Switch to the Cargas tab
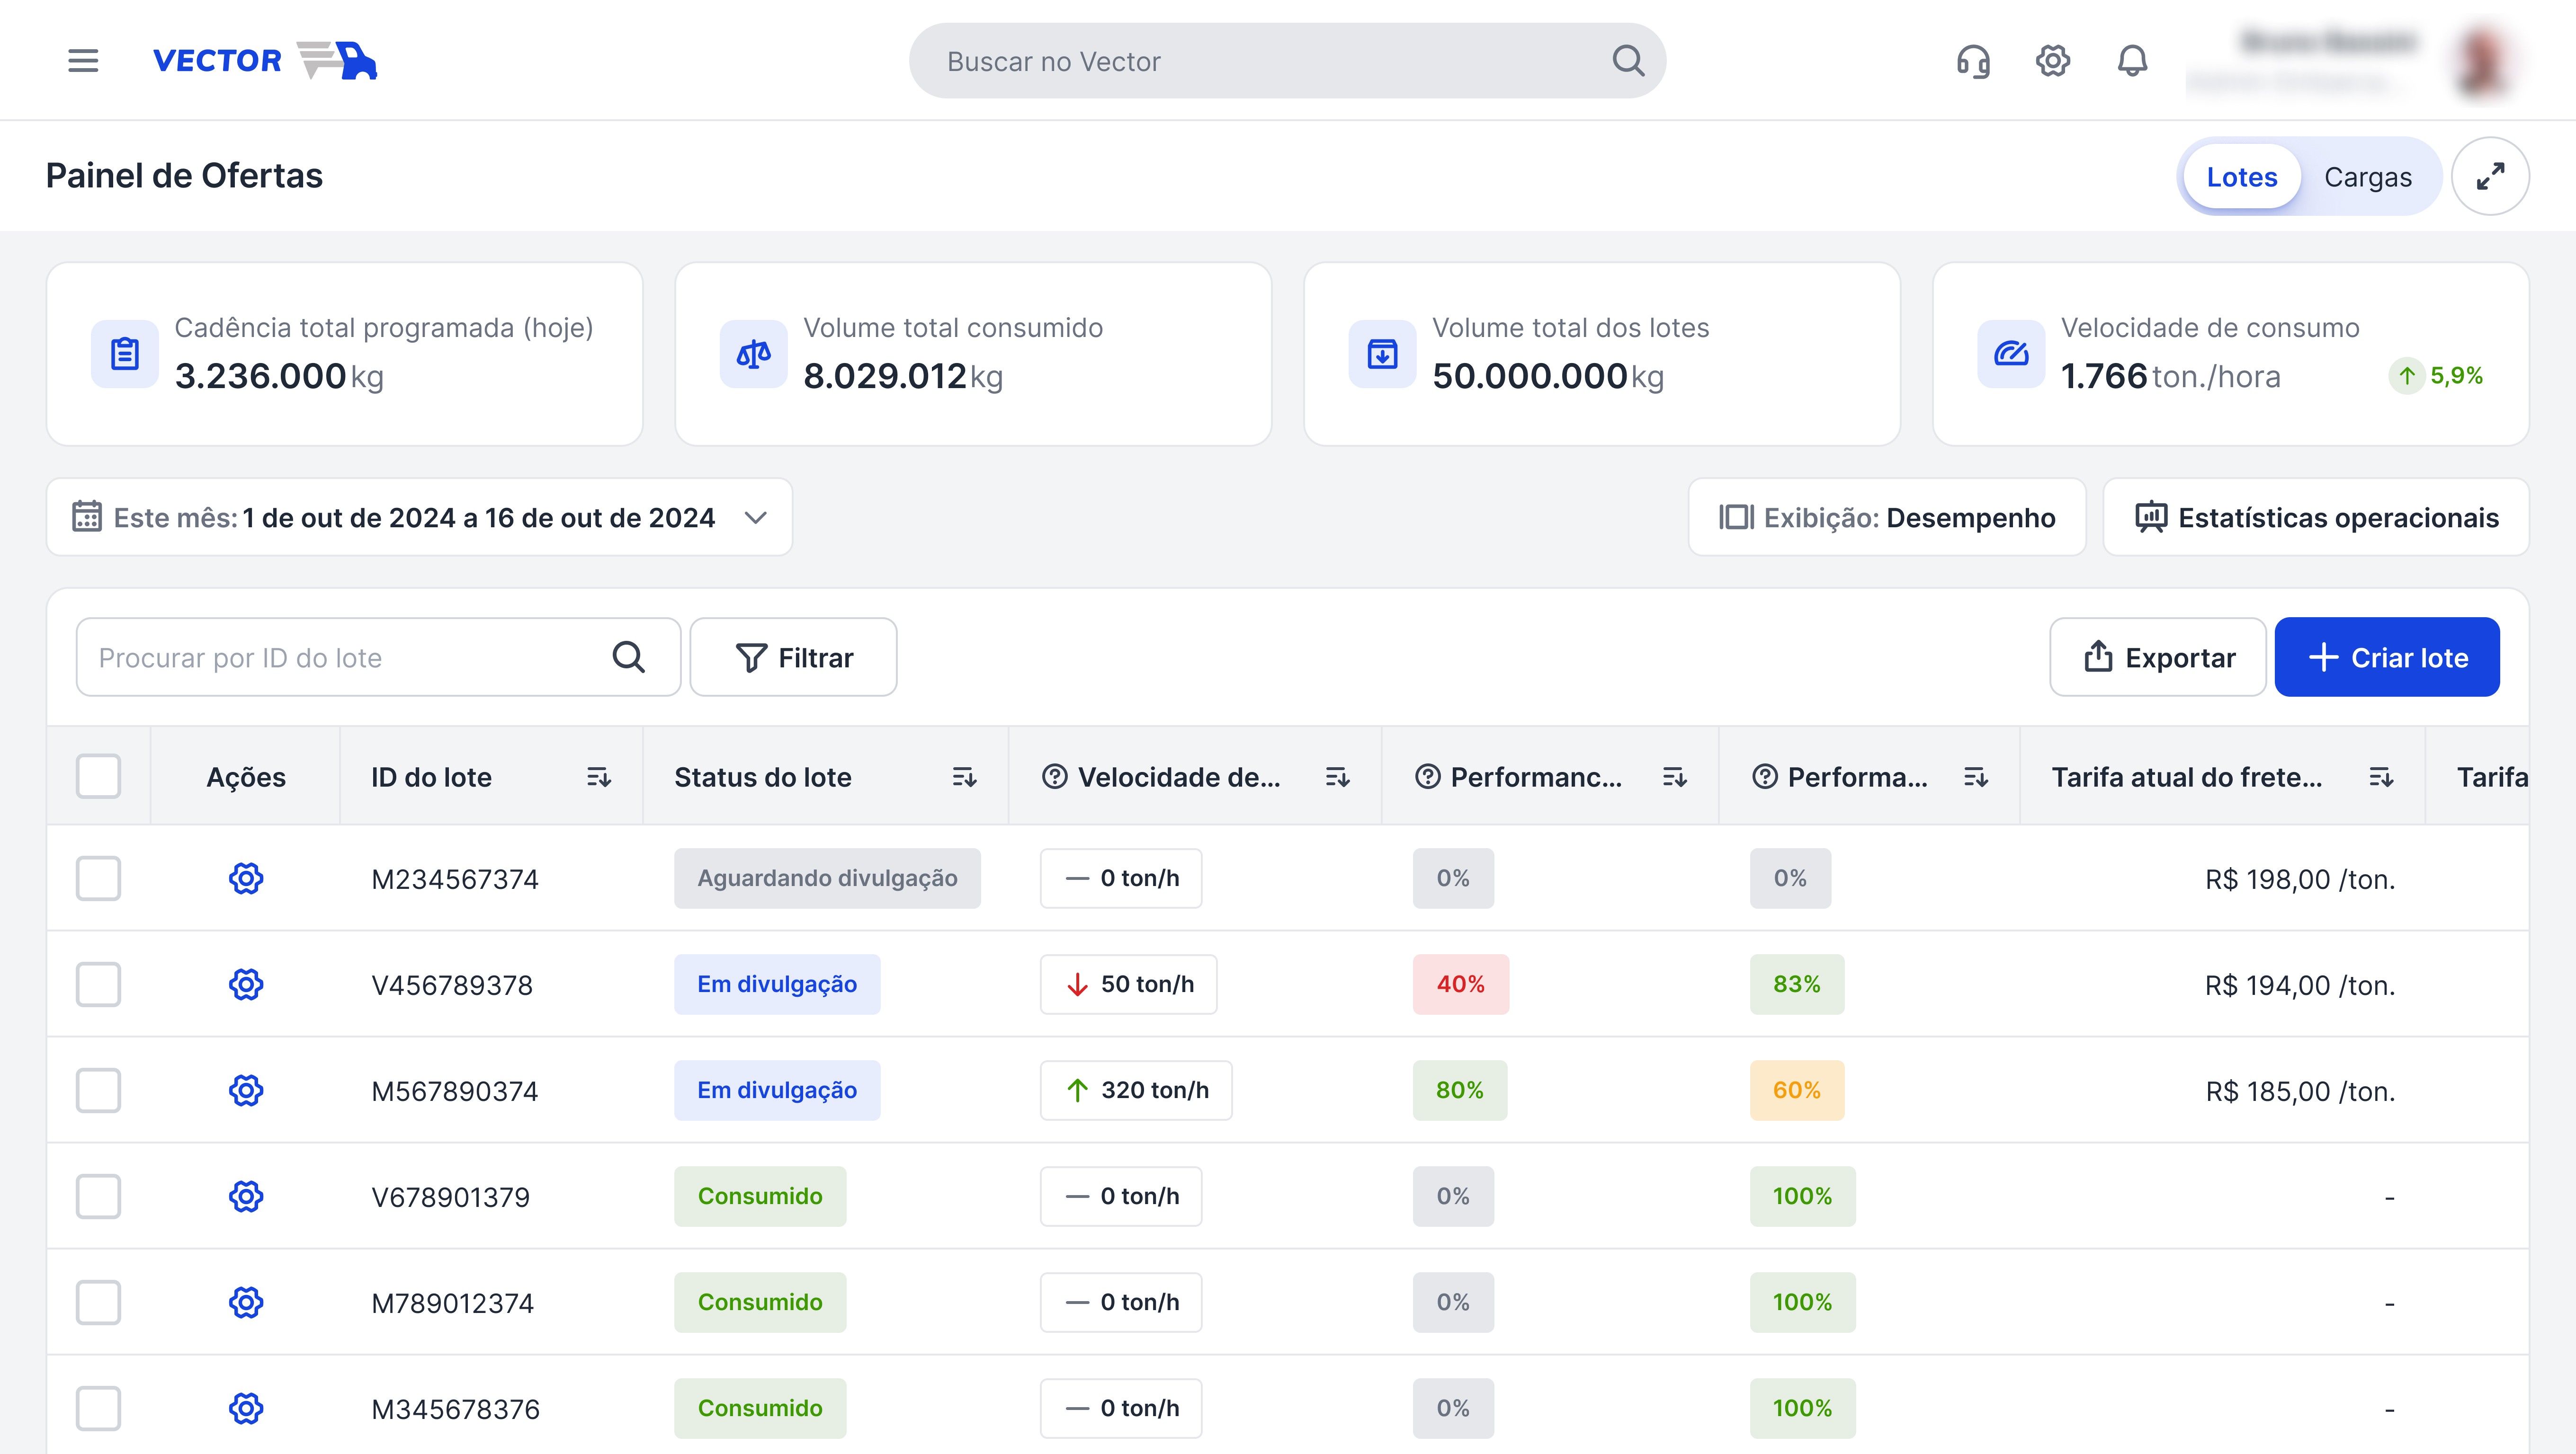 [x=2367, y=177]
